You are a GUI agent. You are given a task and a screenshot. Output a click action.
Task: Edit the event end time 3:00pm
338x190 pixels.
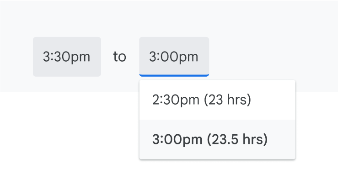click(174, 57)
